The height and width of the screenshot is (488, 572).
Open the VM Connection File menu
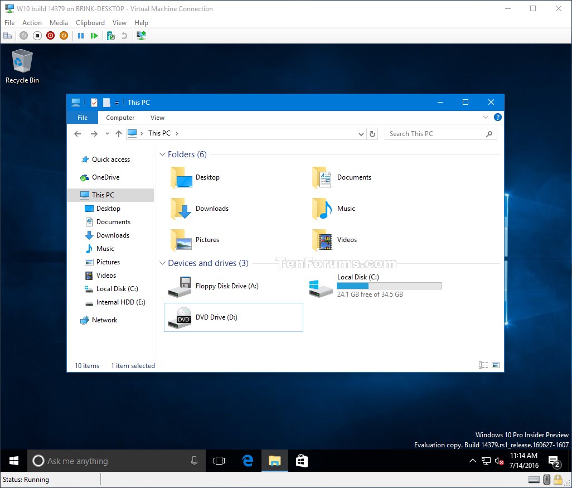[9, 23]
